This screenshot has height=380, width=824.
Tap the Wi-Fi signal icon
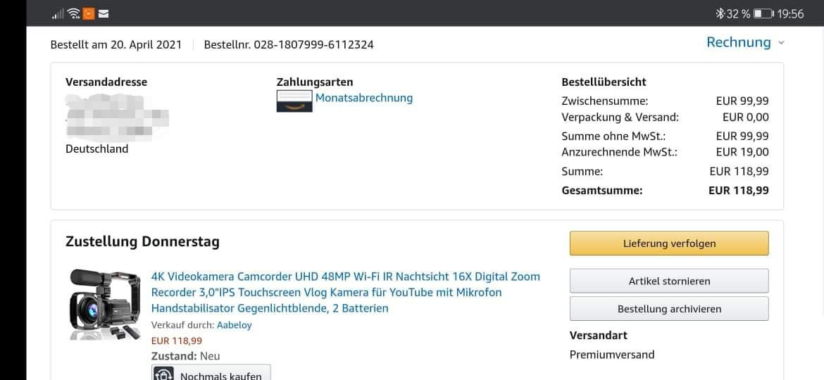point(74,13)
